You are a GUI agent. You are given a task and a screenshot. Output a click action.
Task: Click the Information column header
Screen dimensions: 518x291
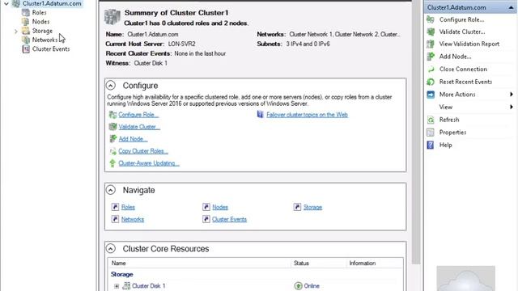pyautogui.click(x=374, y=263)
